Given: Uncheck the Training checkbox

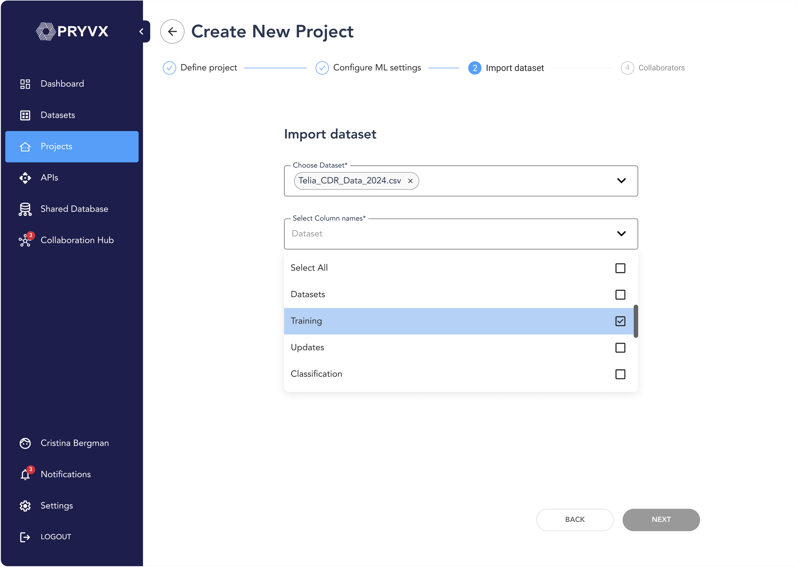Looking at the screenshot, I should tap(620, 321).
